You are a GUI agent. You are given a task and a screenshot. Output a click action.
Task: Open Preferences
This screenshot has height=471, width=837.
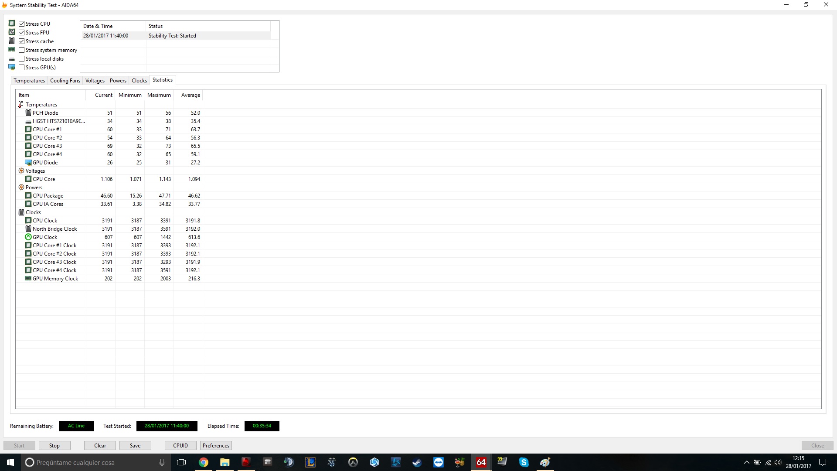tap(216, 445)
